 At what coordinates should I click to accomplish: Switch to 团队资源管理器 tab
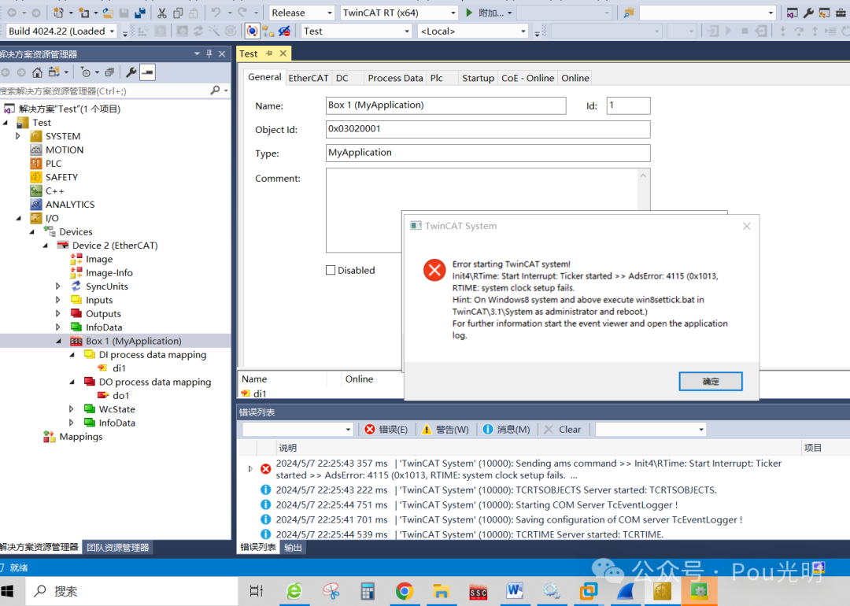(117, 548)
